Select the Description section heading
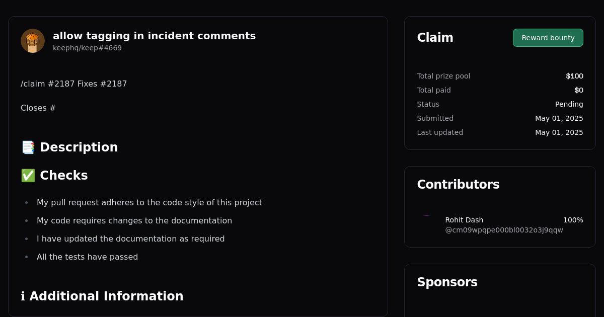The height and width of the screenshot is (317, 604). click(79, 147)
